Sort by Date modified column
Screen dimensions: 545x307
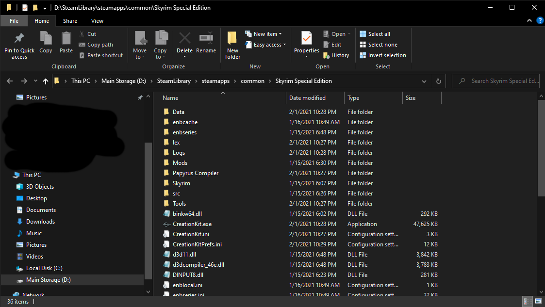(x=315, y=98)
